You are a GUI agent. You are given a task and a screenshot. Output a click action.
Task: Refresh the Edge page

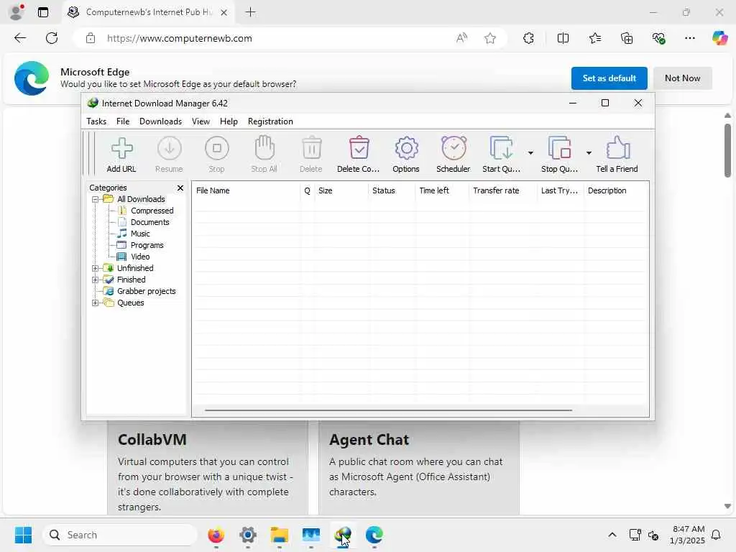tap(52, 38)
